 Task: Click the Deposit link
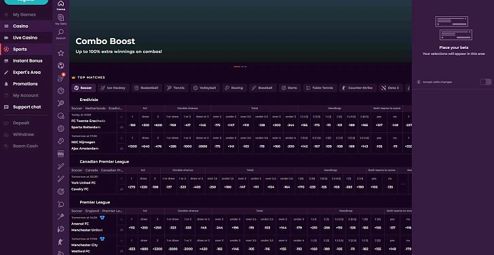pos(21,123)
